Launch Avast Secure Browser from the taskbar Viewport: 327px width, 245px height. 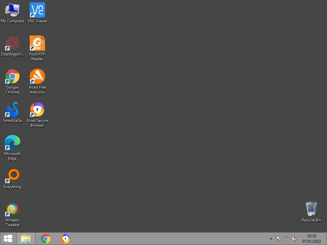[x=65, y=239]
